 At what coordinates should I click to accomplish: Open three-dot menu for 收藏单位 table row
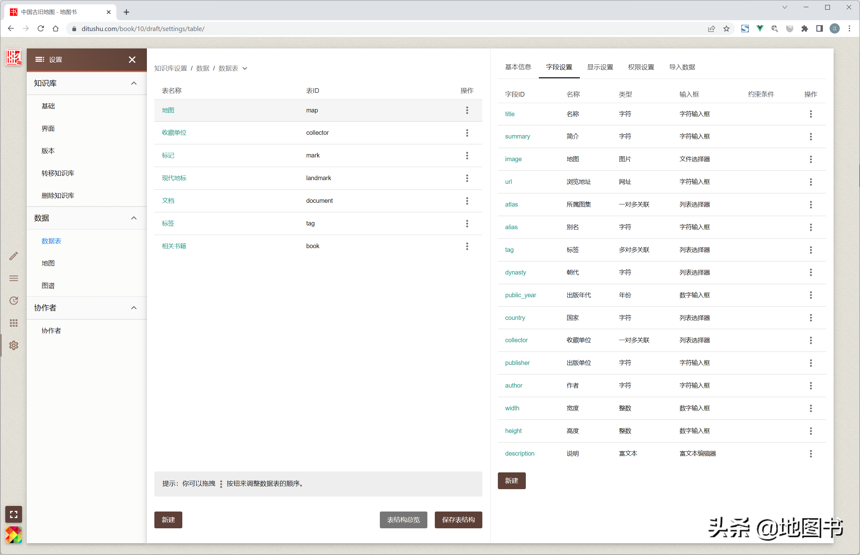pos(467,133)
